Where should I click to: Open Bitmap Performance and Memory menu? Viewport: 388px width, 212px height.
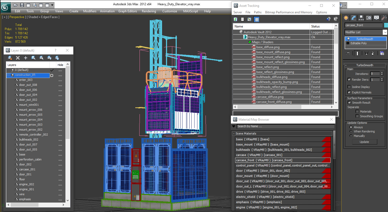(289, 12)
